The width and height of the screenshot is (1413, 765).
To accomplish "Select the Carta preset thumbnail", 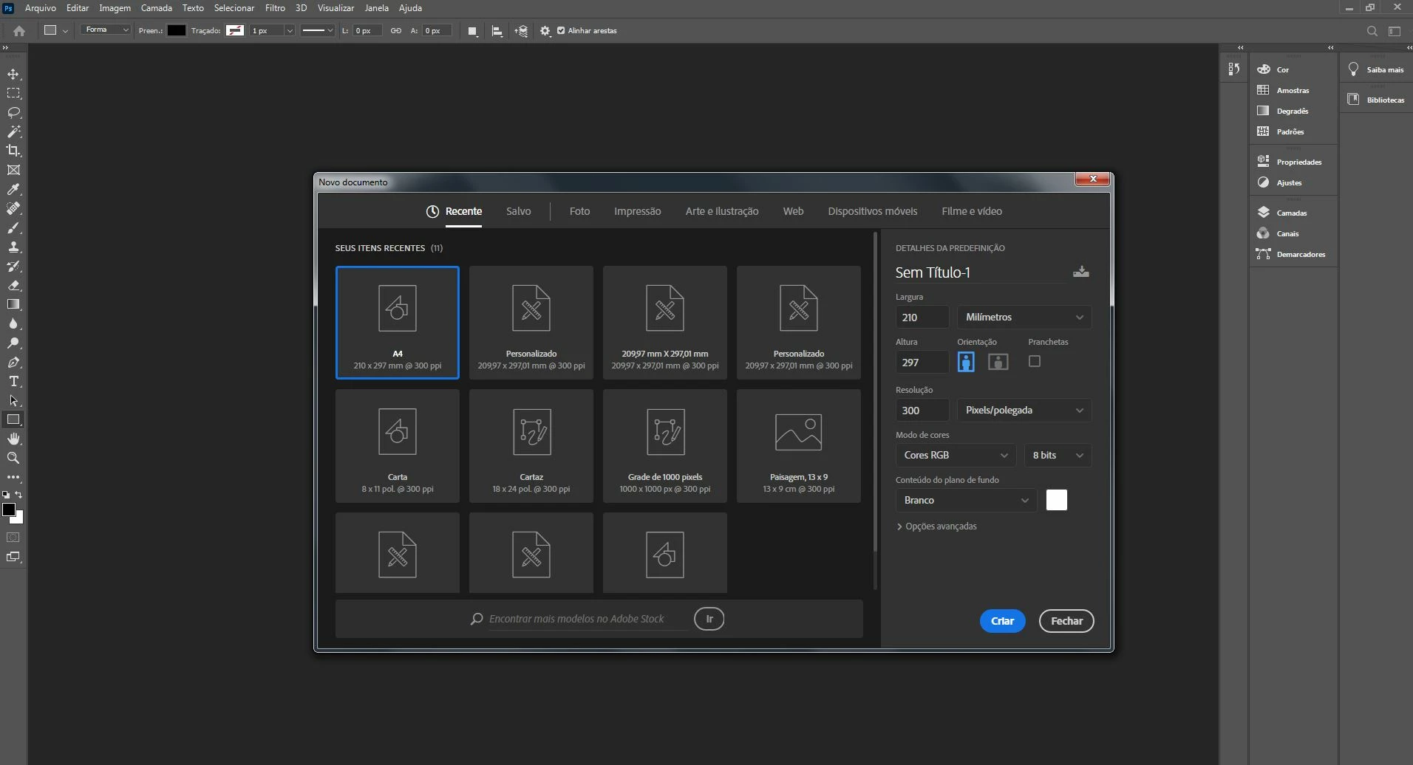I will tap(398, 446).
